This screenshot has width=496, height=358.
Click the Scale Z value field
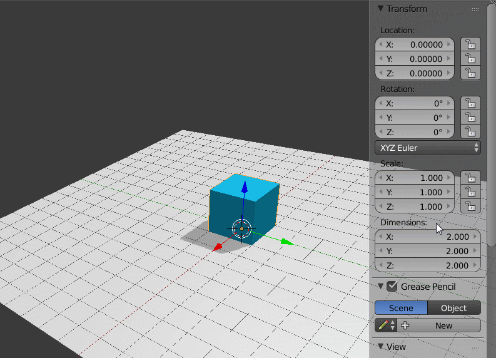(415, 207)
